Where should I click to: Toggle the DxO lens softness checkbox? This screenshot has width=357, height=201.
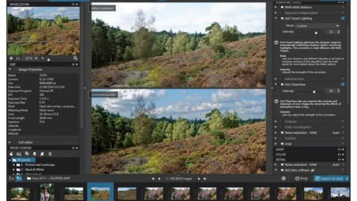pyautogui.click(x=282, y=170)
